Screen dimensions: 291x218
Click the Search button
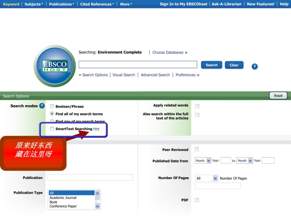pos(211,65)
